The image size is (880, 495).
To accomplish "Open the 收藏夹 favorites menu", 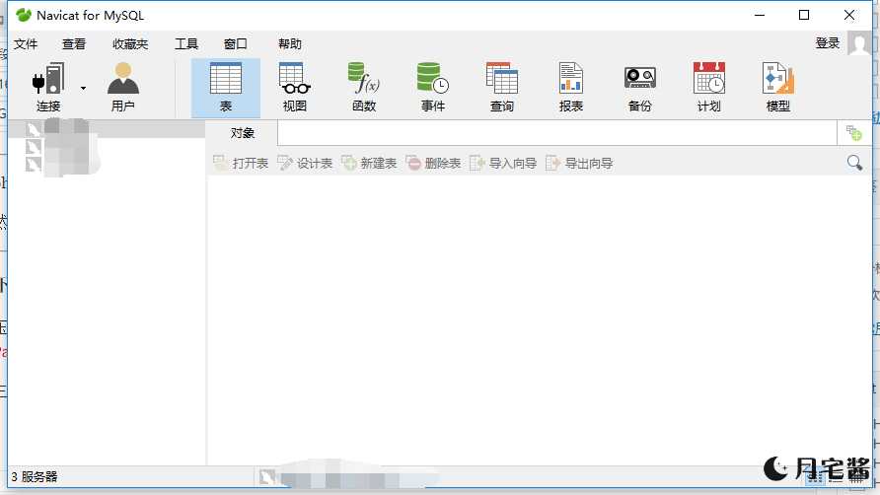I will coord(130,43).
